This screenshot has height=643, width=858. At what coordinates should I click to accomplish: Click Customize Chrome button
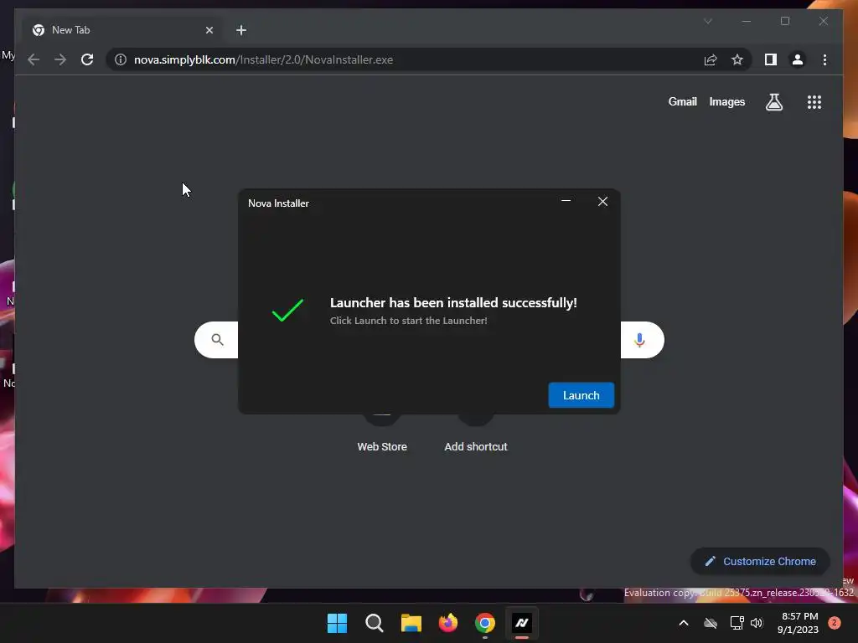760,561
